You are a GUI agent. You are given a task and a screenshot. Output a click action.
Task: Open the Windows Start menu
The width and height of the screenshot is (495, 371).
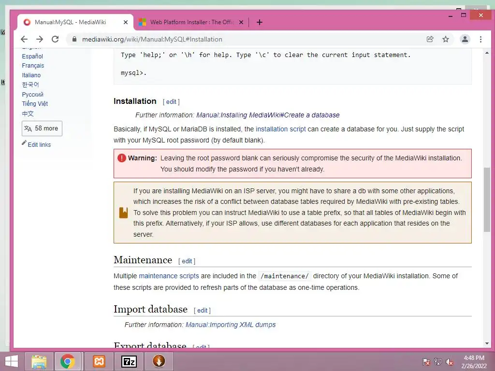click(x=12, y=361)
